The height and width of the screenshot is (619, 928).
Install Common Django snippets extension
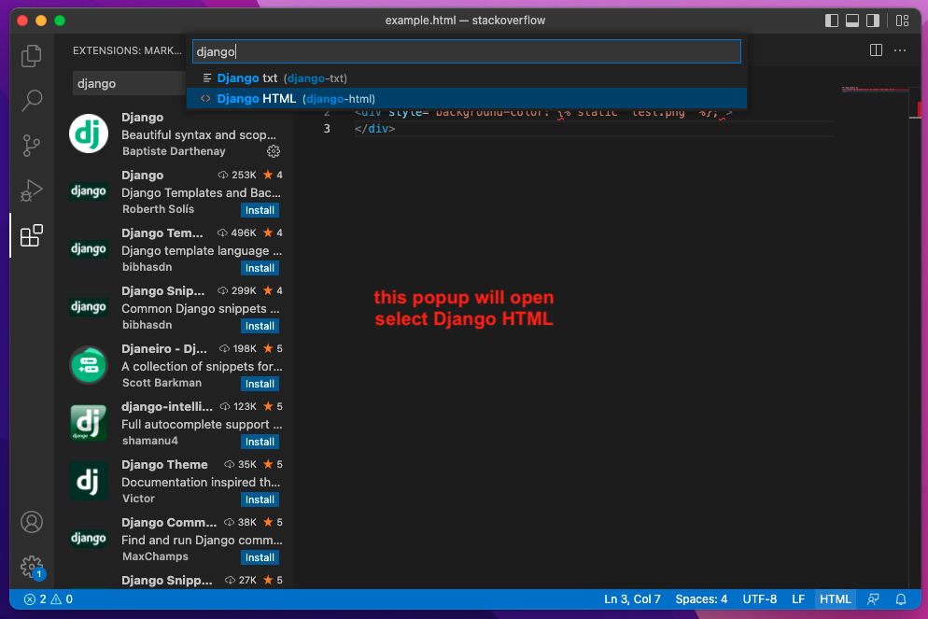click(x=260, y=326)
